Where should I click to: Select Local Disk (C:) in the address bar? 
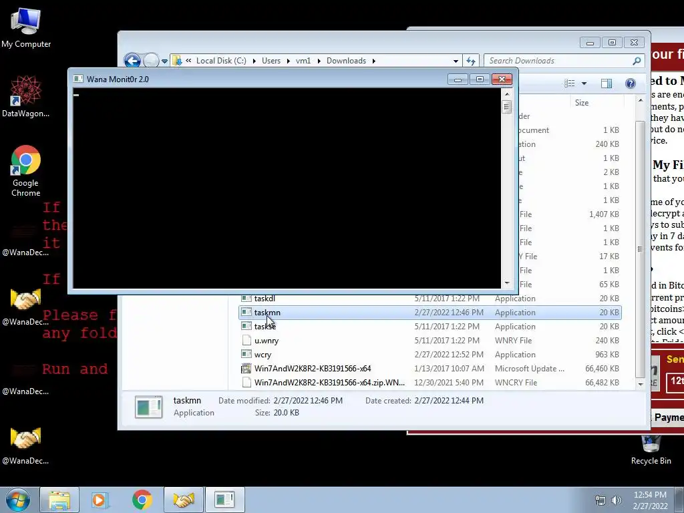pos(221,61)
